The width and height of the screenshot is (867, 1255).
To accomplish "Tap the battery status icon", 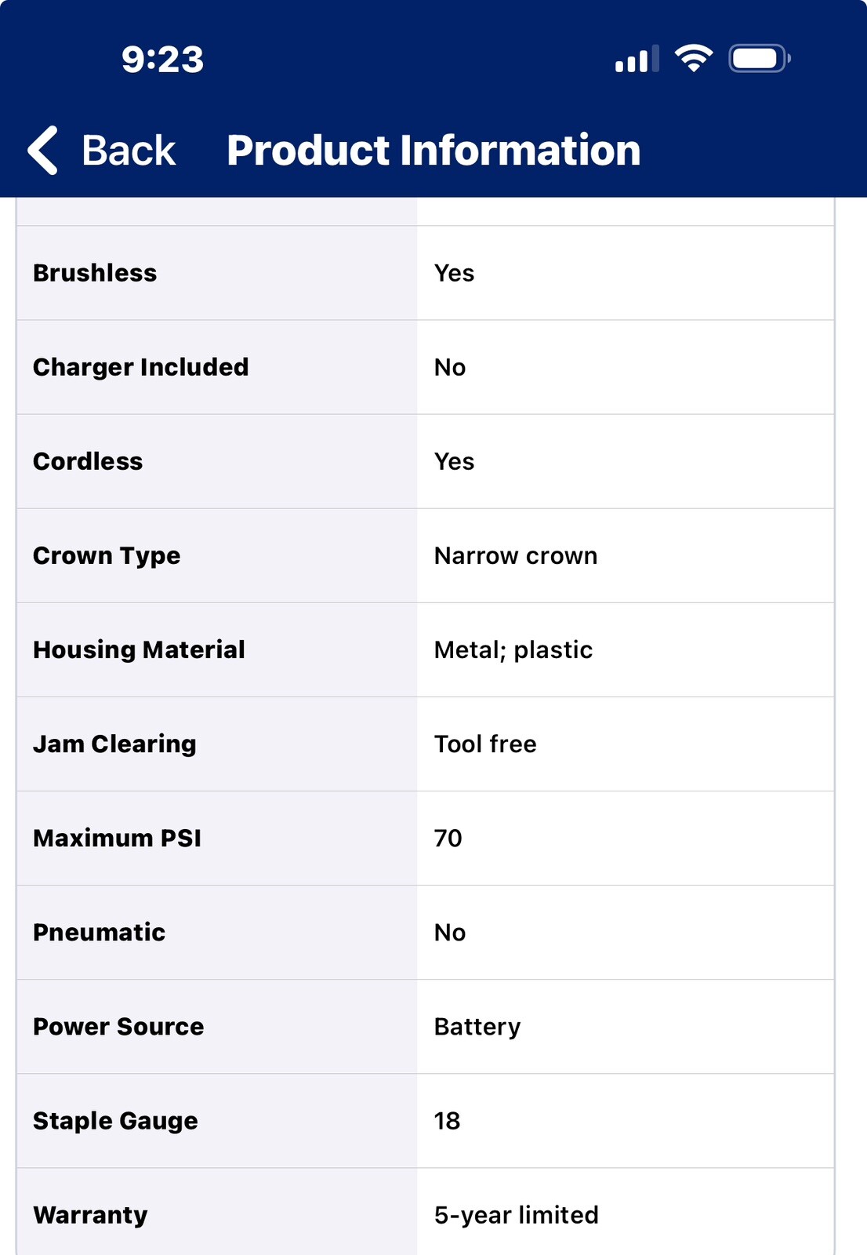I will pos(759,59).
